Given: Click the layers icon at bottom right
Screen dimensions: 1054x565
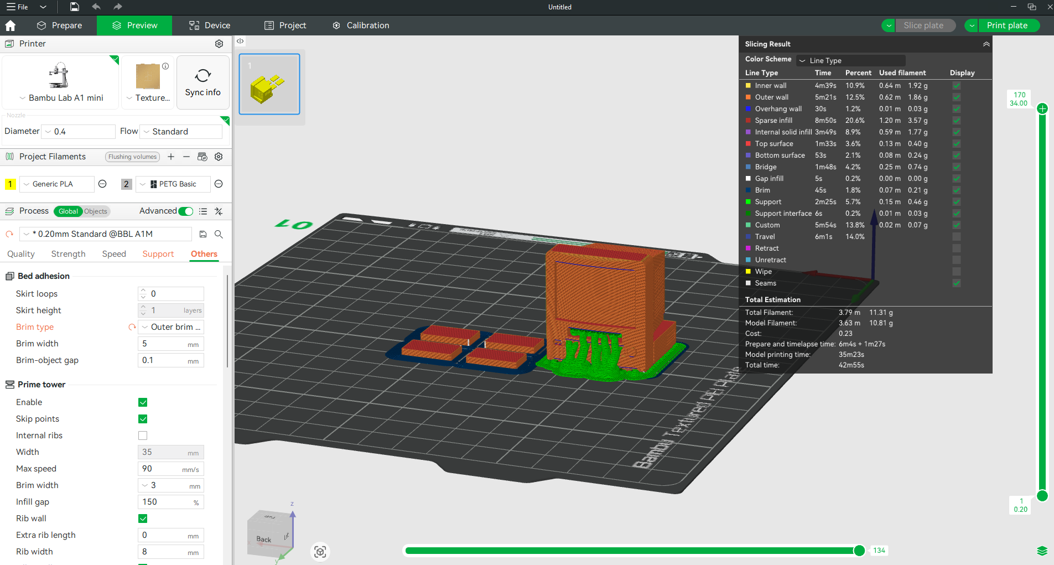Looking at the screenshot, I should (x=1042, y=551).
